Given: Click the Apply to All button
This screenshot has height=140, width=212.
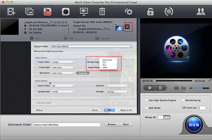Looking at the screenshot, I should 126,110.
